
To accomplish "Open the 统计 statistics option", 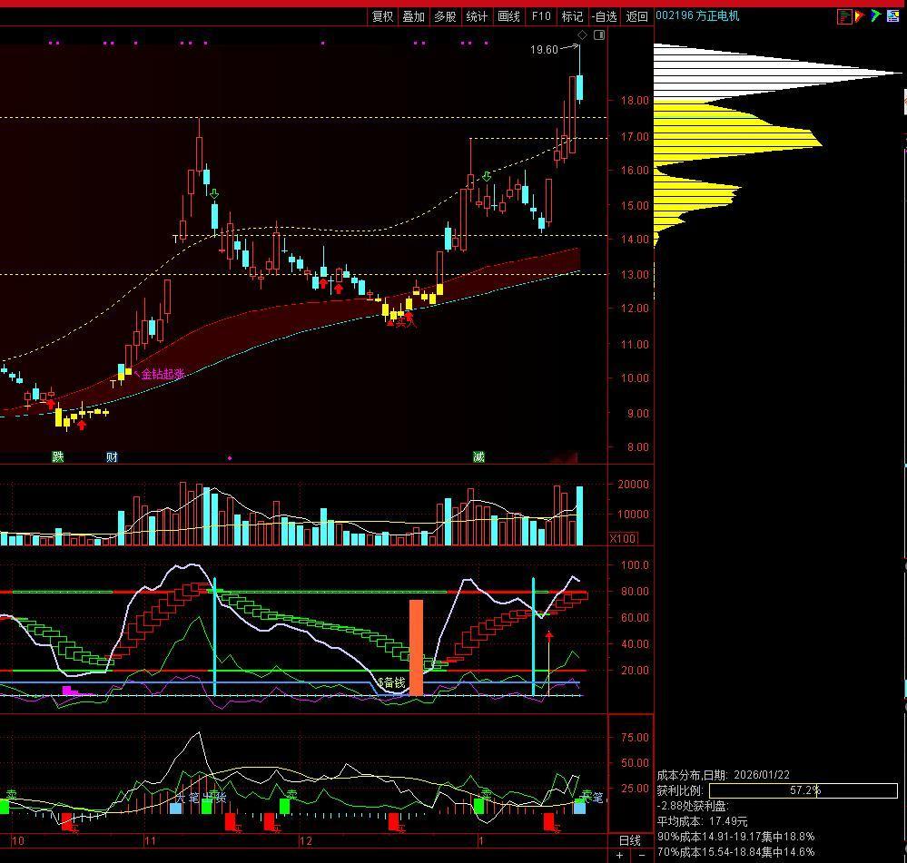I will [477, 16].
